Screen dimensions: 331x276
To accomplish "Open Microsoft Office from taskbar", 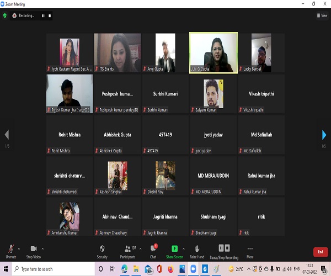I will click(159, 269).
